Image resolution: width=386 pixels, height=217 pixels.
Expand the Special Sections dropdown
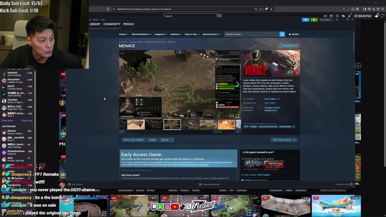(x=211, y=34)
